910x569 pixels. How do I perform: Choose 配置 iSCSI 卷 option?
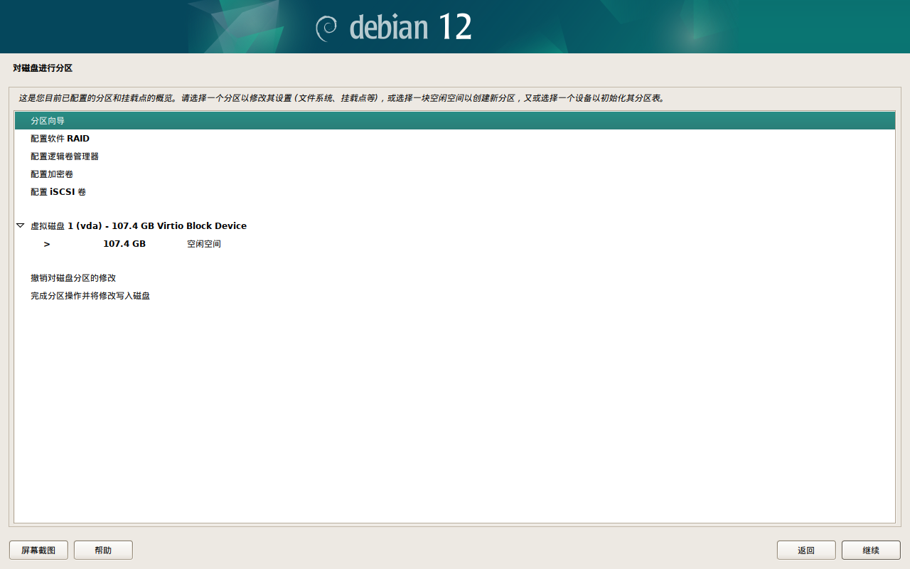pyautogui.click(x=454, y=192)
